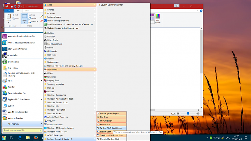The height and width of the screenshot is (141, 251).
Task: Switch to Paint View tab
Action: pos(26,11)
